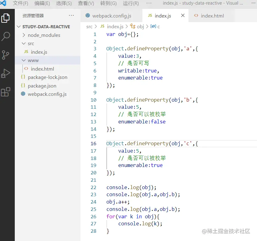Click the c breadcrumb segment
This screenshot has width=257, height=241.
tap(159, 27)
